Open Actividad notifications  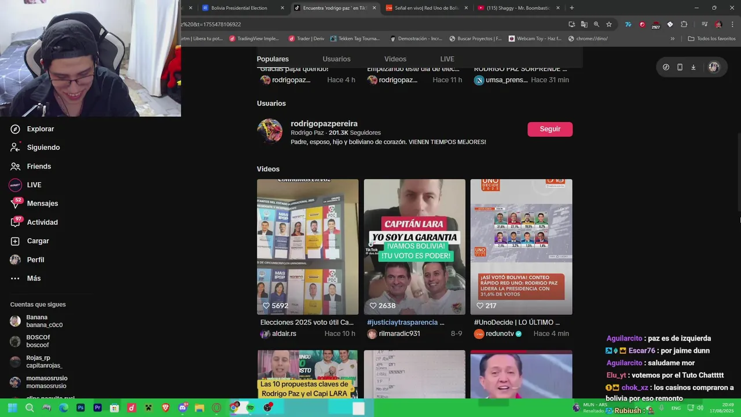coord(34,222)
